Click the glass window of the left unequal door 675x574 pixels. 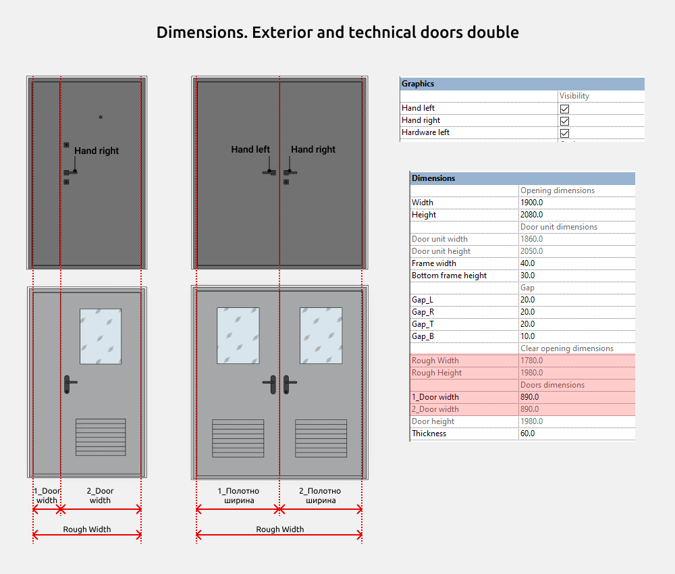click(x=101, y=336)
